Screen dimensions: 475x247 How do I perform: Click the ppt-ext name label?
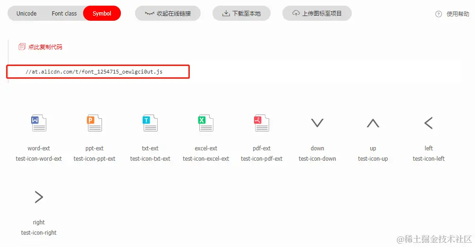point(94,148)
